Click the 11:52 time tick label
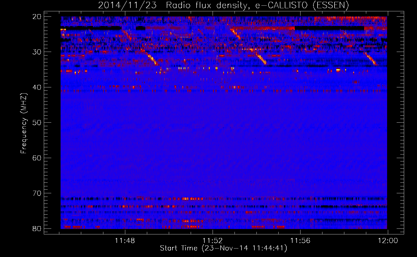Viewport: 417px width, 257px height. click(x=213, y=241)
